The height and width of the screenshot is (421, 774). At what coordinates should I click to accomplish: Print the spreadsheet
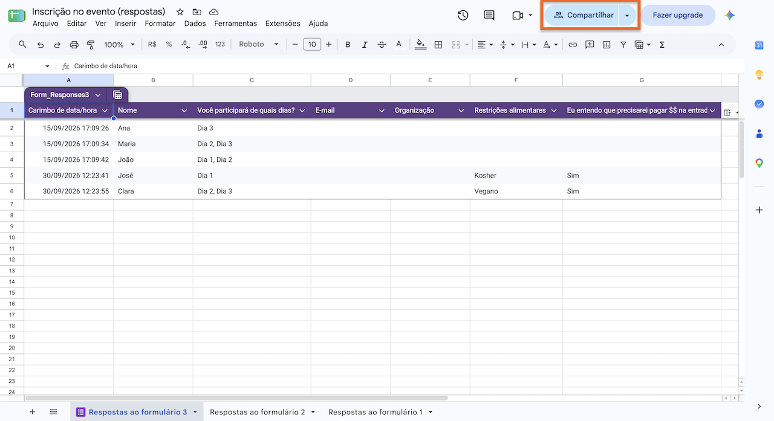click(74, 44)
